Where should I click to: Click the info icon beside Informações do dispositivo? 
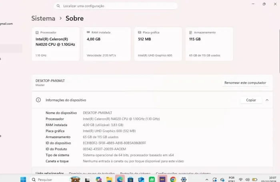[x=38, y=100]
